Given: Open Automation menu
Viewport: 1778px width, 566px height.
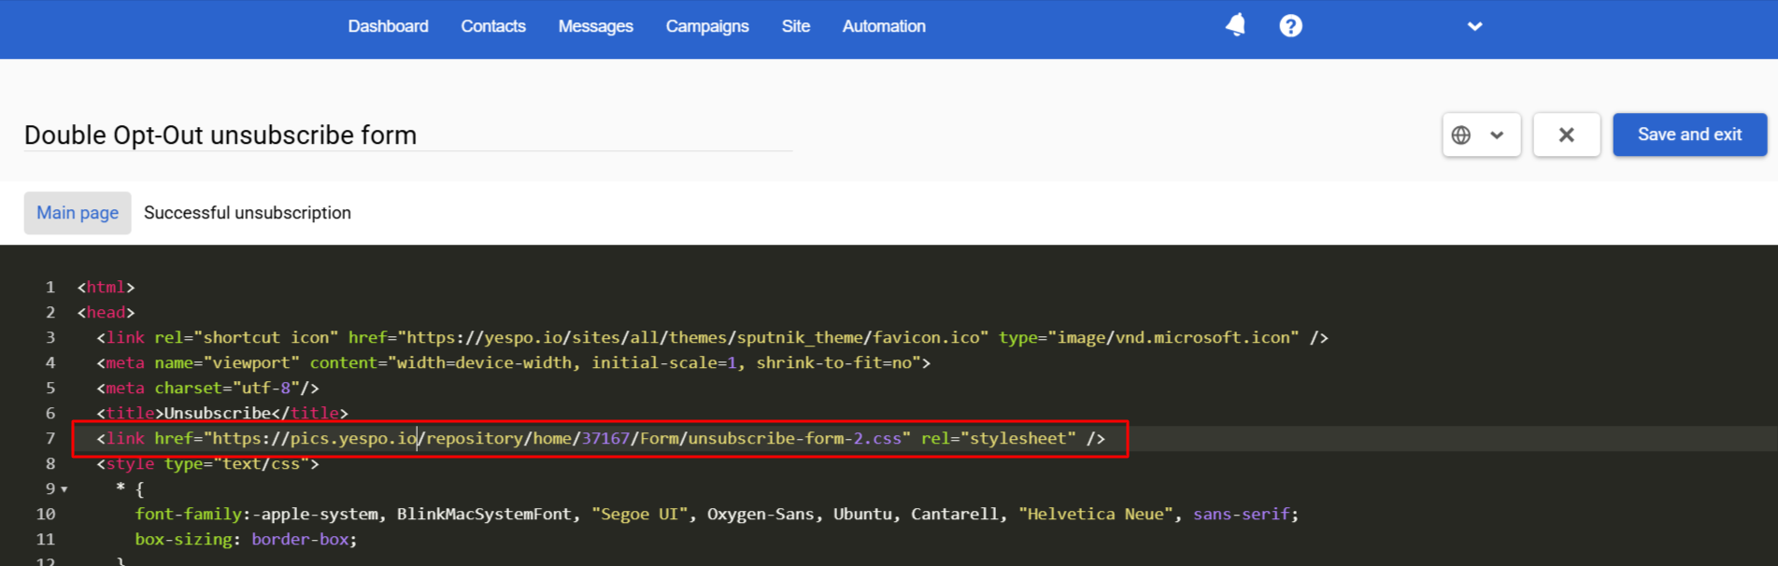Looking at the screenshot, I should (884, 26).
